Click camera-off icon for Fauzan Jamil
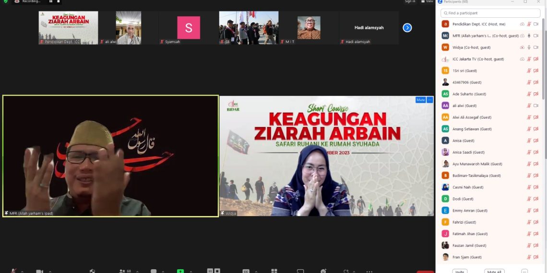 pyautogui.click(x=536, y=246)
